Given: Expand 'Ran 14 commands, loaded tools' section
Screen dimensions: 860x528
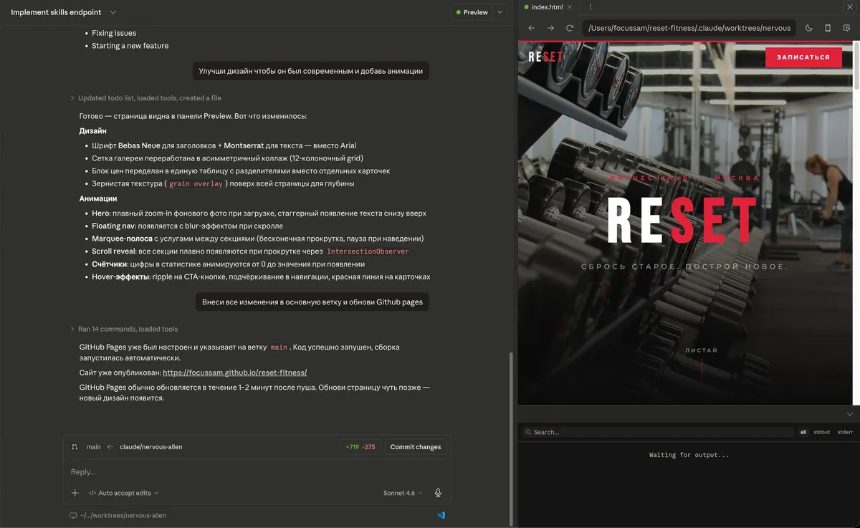Looking at the screenshot, I should click(x=124, y=329).
